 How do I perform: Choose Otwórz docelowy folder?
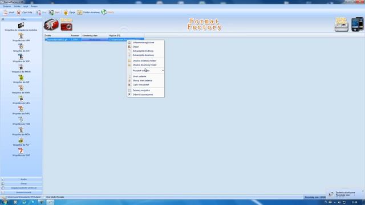pos(146,65)
